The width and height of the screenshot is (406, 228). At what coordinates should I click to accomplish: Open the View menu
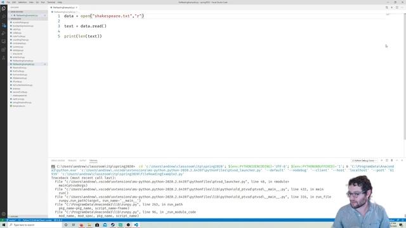click(x=31, y=3)
